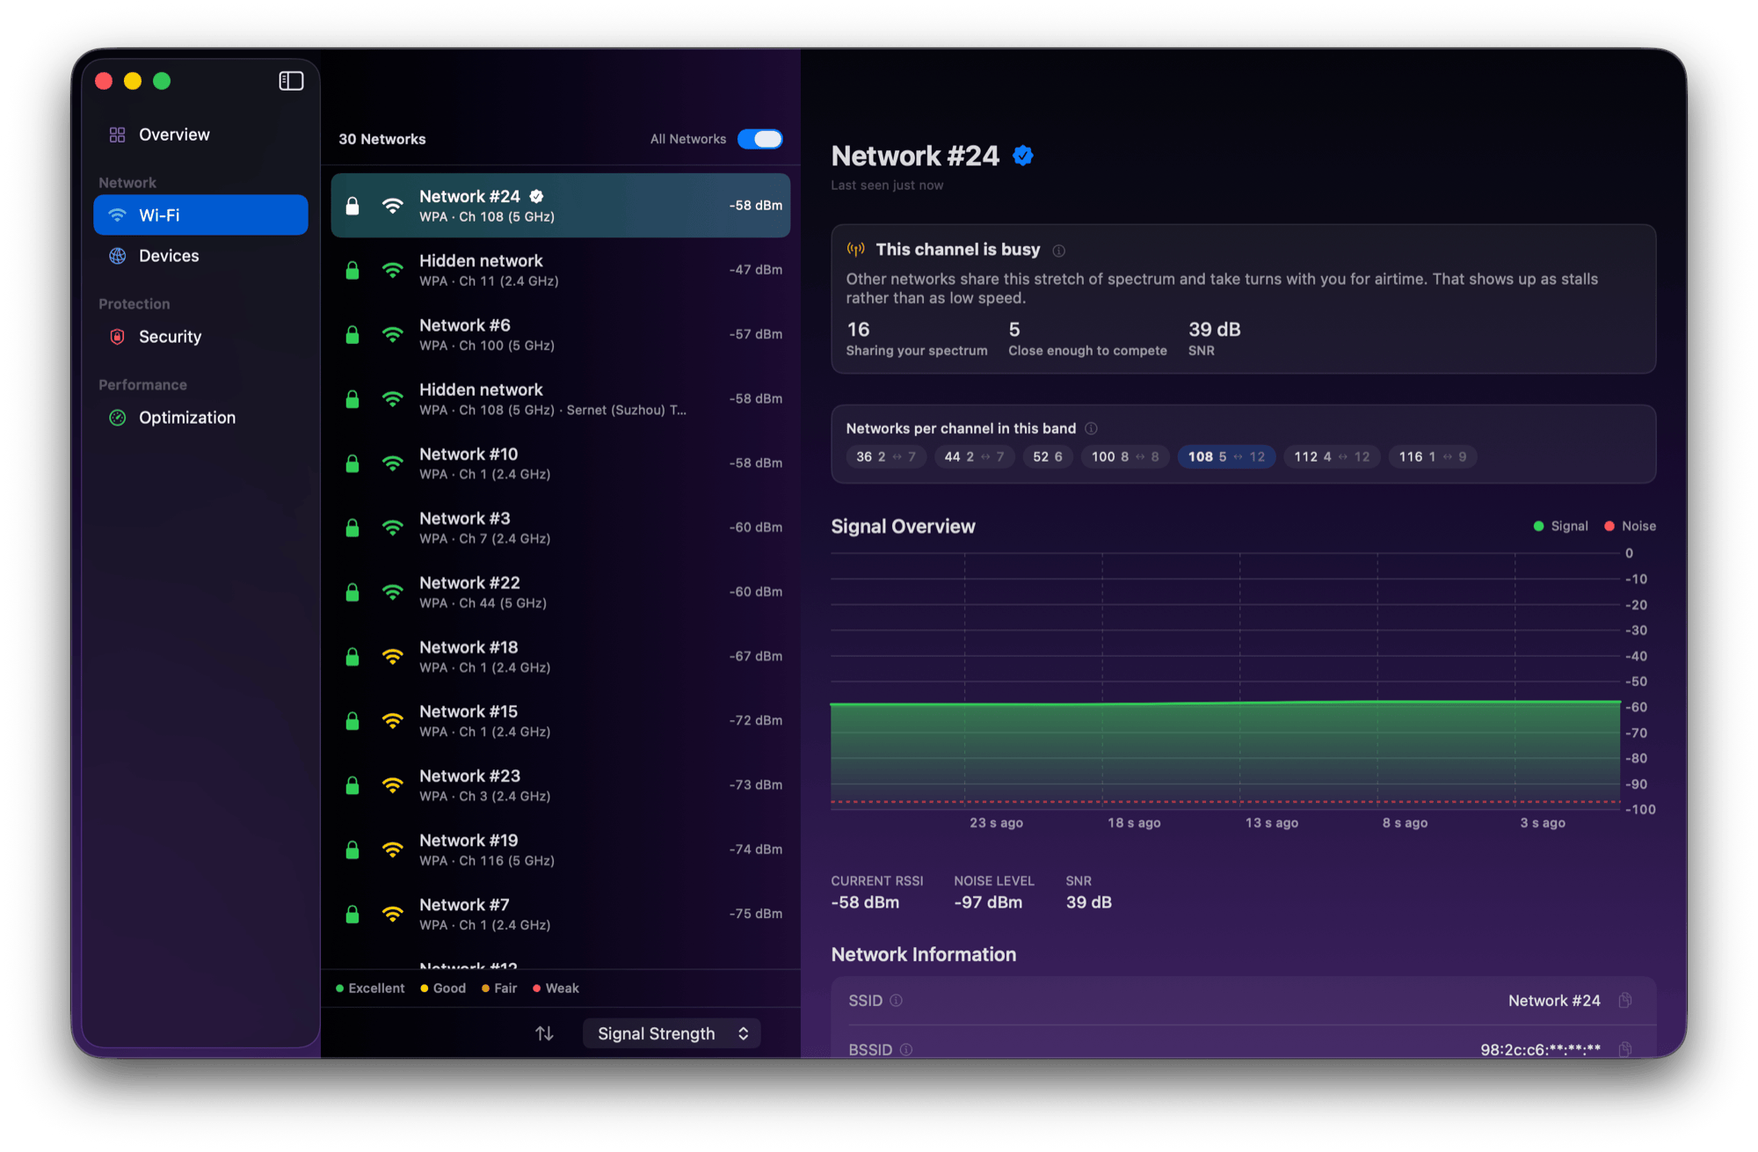Select channel 36 chip

click(886, 456)
